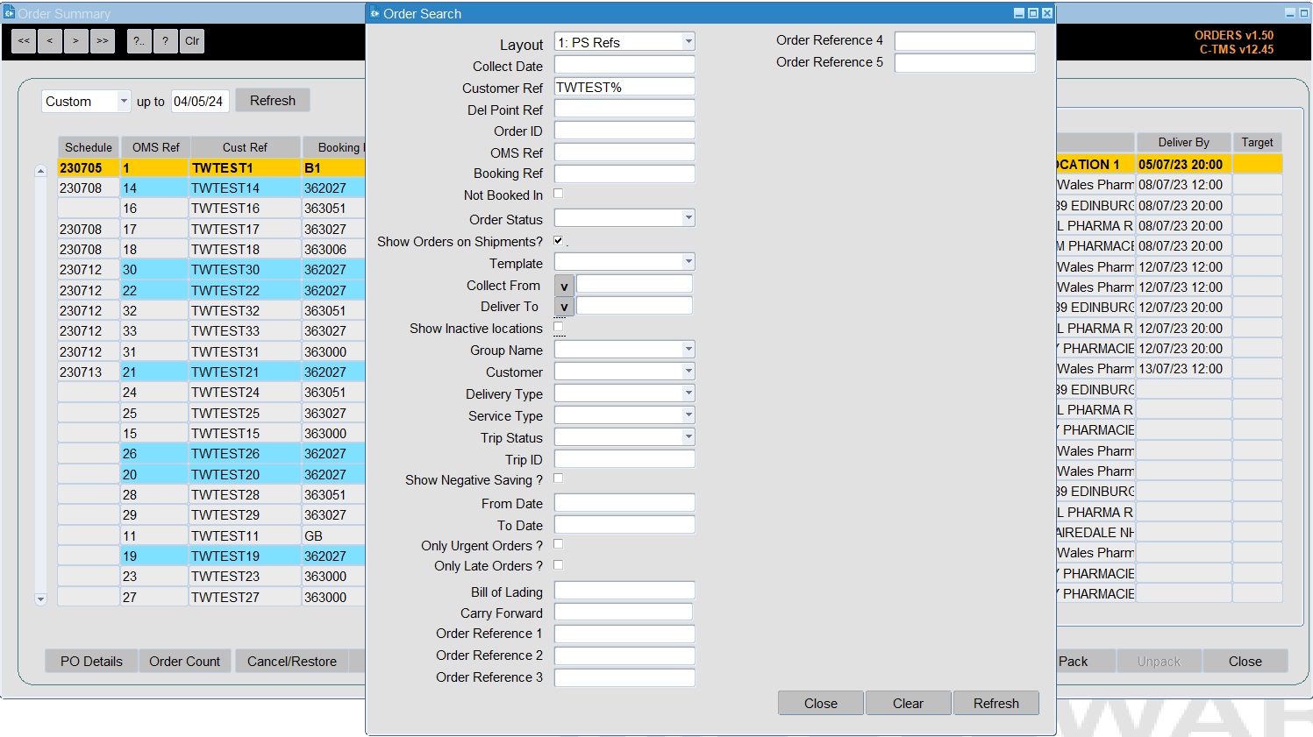Expand the Custom date range dropdown
Screen dimensions: 1313x737
click(124, 102)
